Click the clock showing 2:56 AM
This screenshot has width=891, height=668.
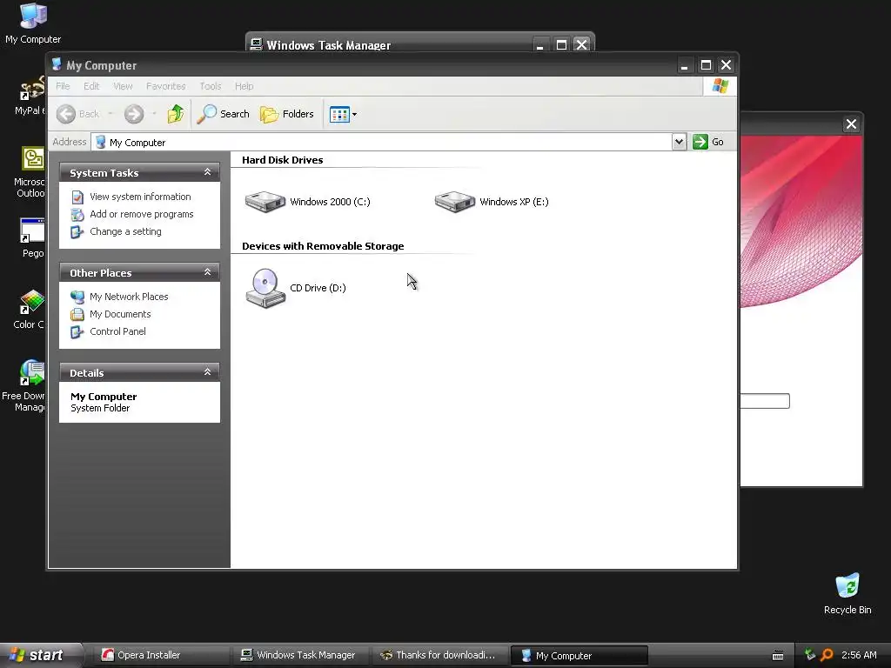[x=859, y=655]
